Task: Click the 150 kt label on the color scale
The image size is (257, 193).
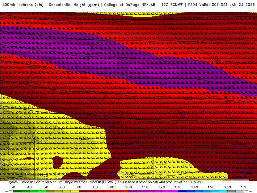Action: click(x=211, y=187)
